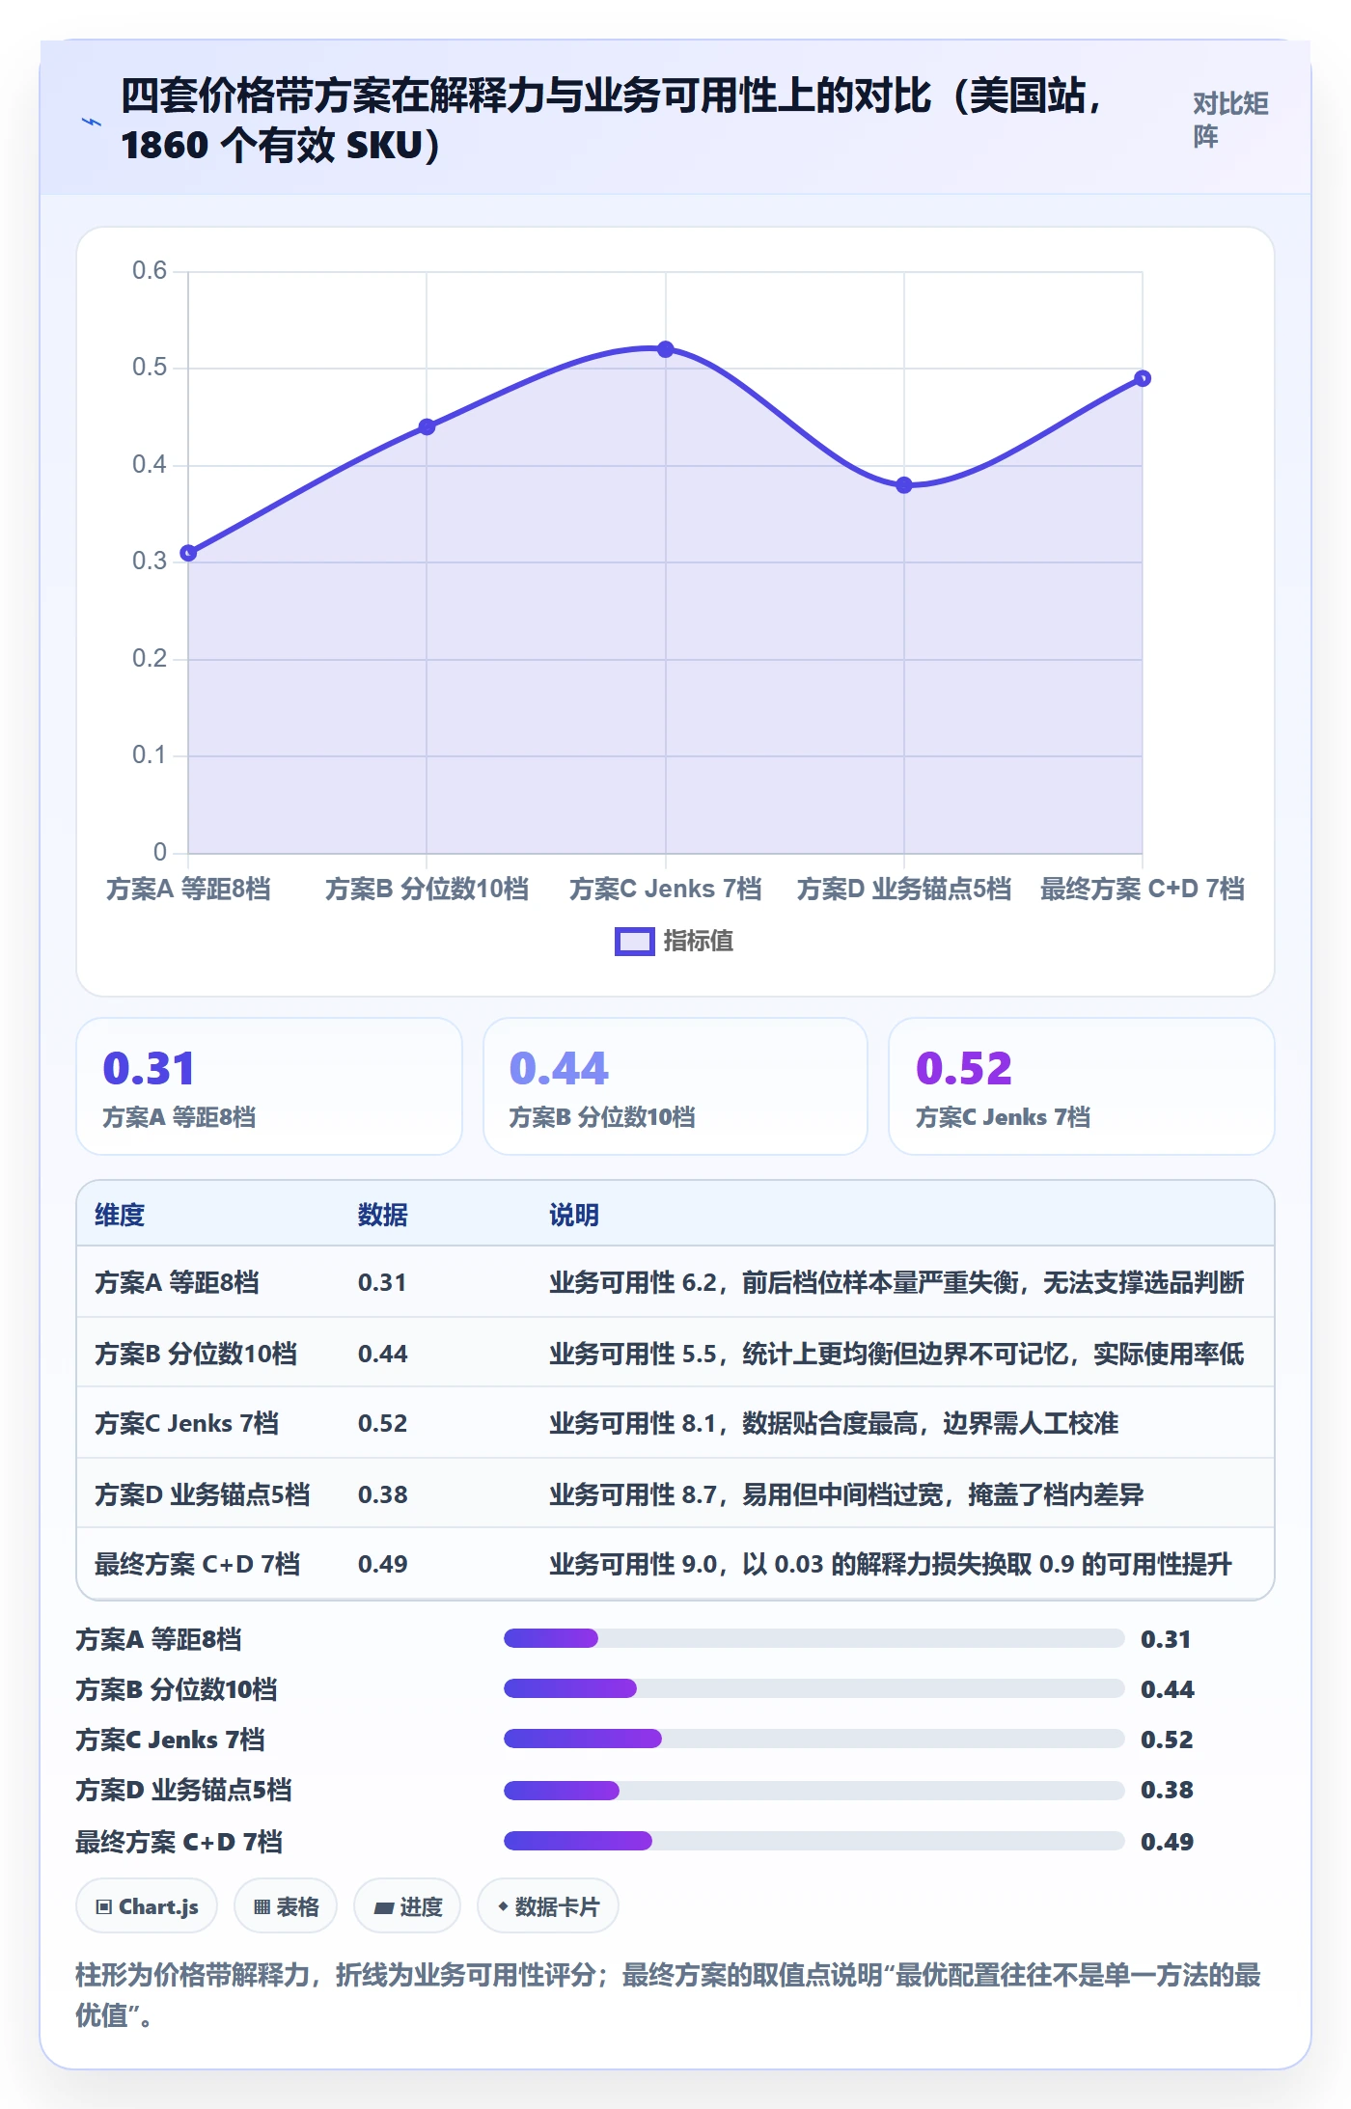Click the 维度 column header
The width and height of the screenshot is (1351, 2109).
tap(120, 1215)
